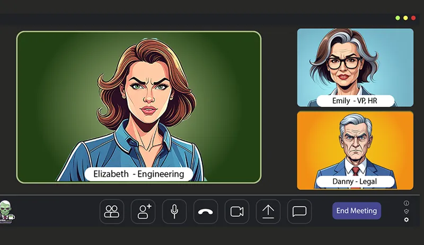Mute the microphone
This screenshot has width=424, height=245.
click(x=174, y=212)
